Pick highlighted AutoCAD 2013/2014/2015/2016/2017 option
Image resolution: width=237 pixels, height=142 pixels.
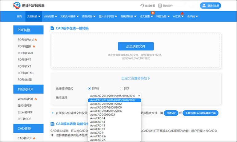(114, 100)
